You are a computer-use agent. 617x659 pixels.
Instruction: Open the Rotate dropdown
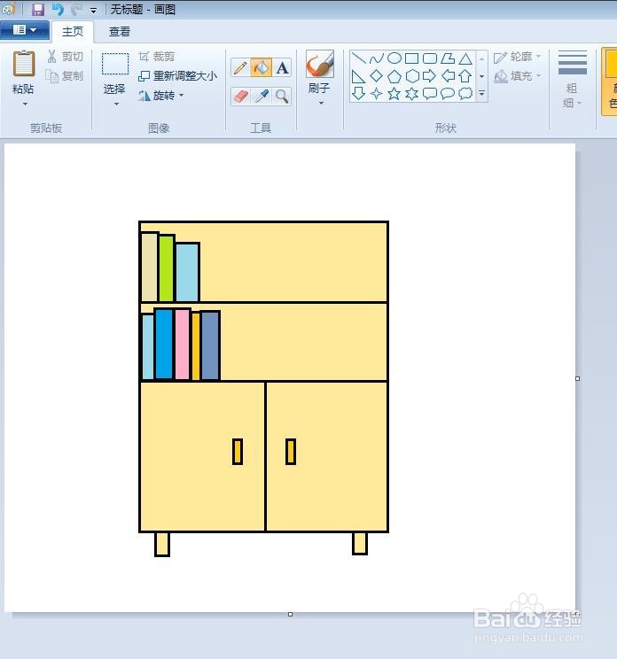(161, 96)
